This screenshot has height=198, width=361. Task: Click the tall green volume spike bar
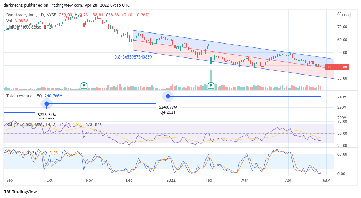(211, 76)
